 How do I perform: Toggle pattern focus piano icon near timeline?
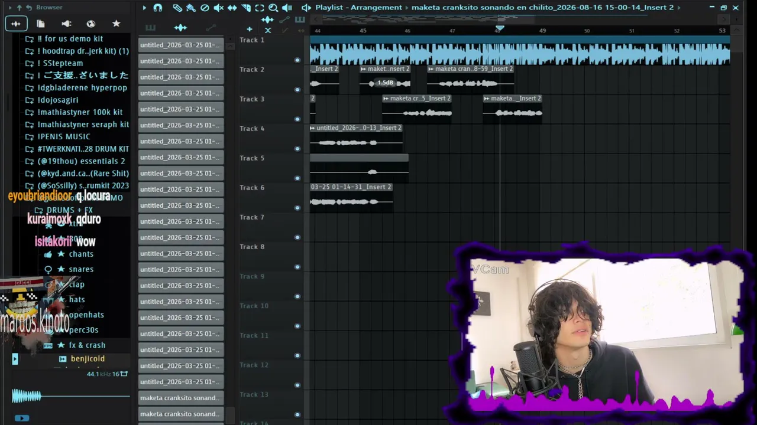tap(300, 19)
